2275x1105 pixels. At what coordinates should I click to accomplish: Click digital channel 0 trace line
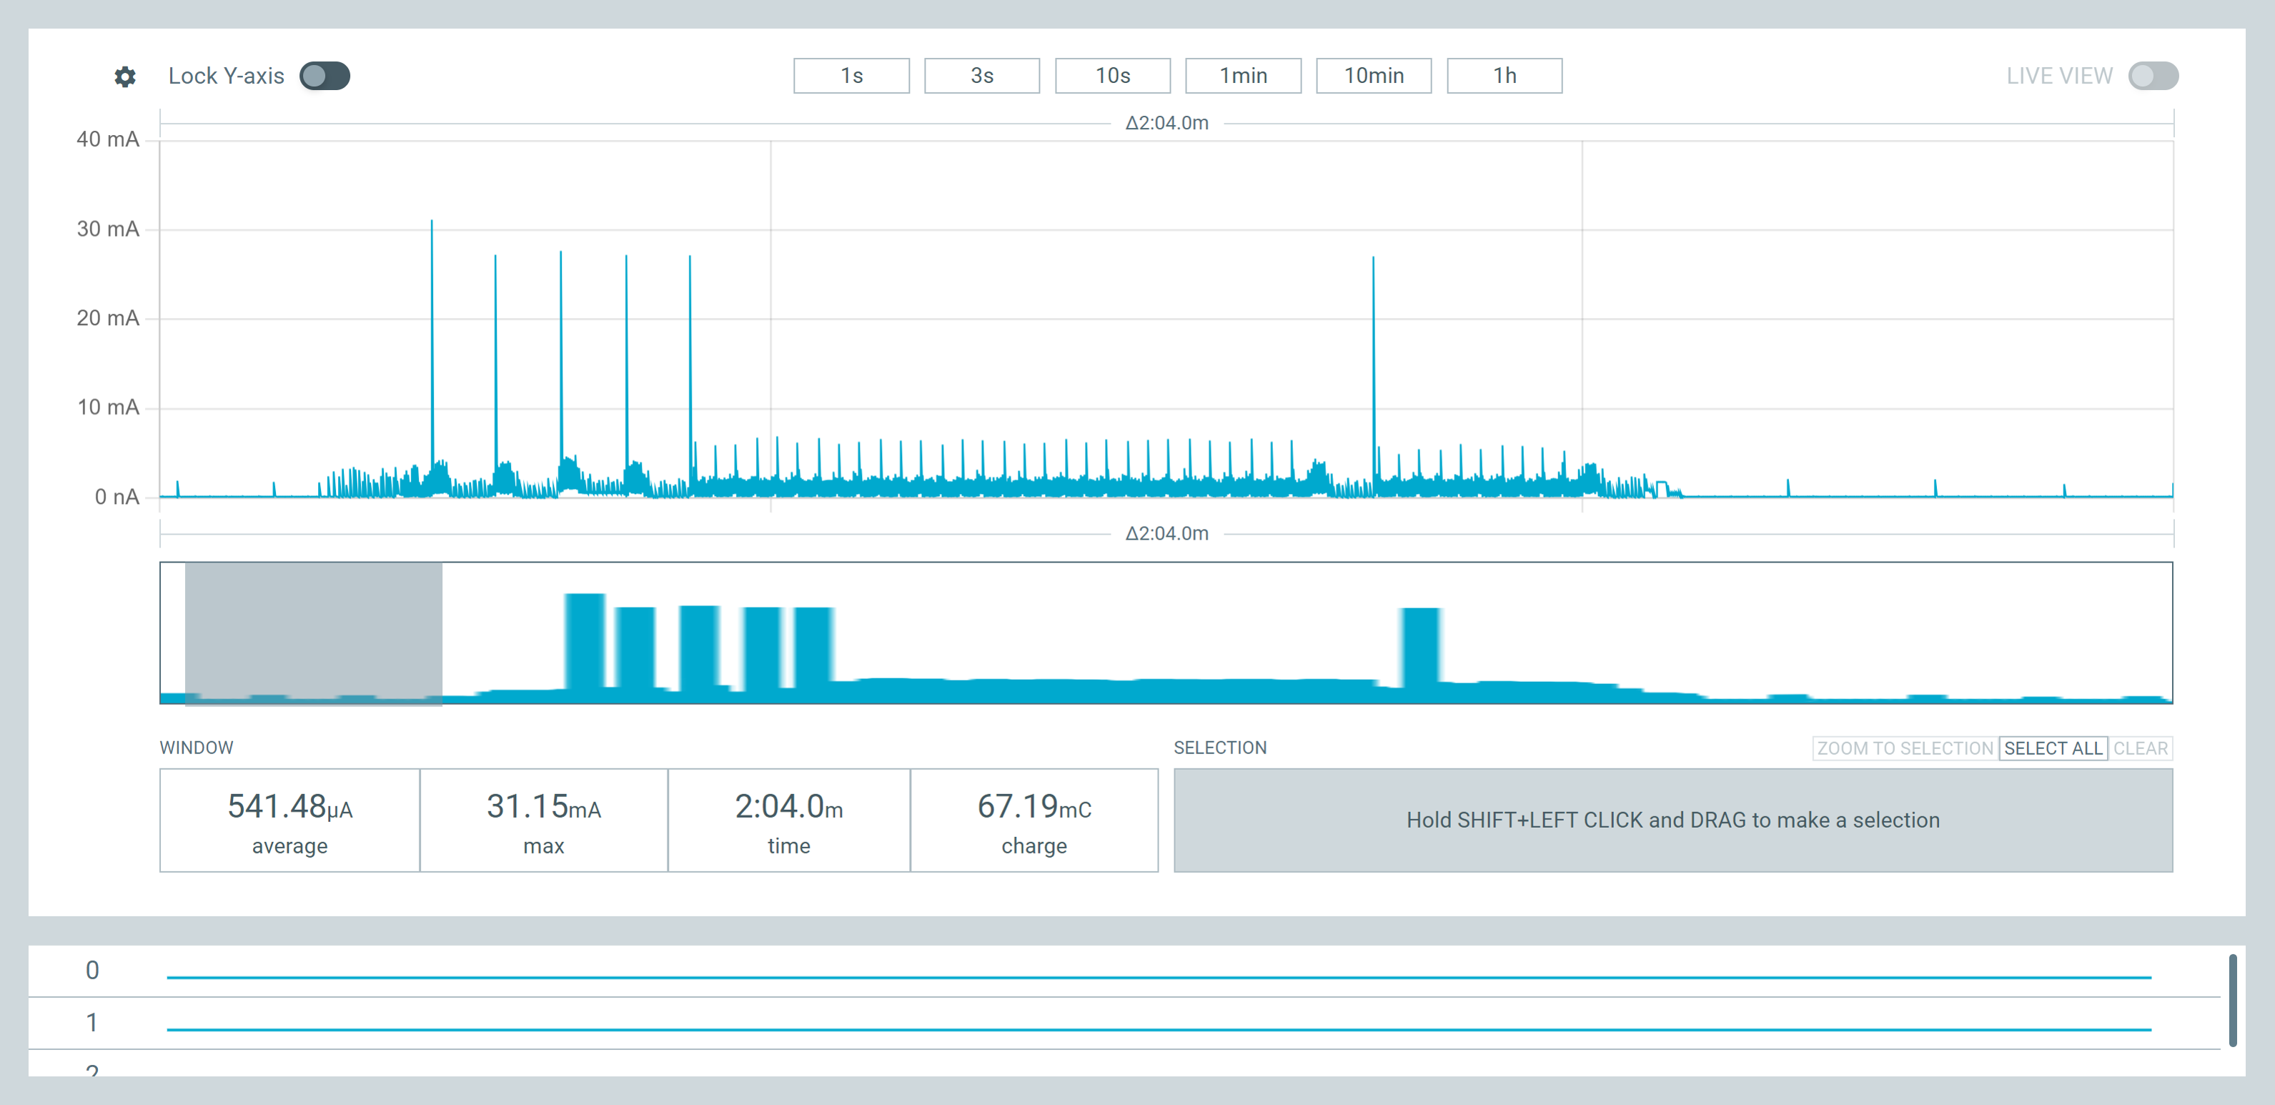1159,977
